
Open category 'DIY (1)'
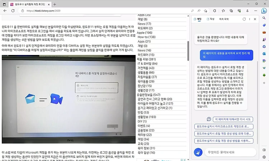pyautogui.click(x=142, y=121)
